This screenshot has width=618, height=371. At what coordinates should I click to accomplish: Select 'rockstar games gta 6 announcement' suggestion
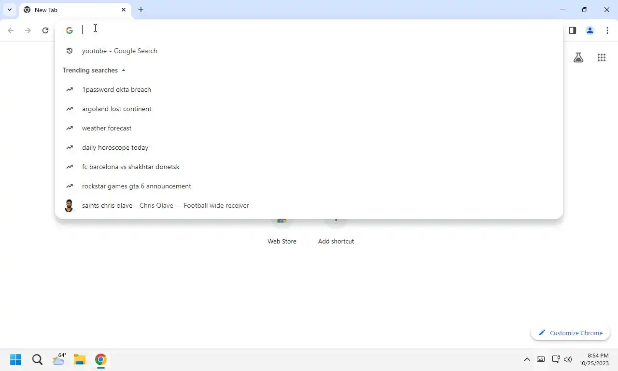[309, 186]
